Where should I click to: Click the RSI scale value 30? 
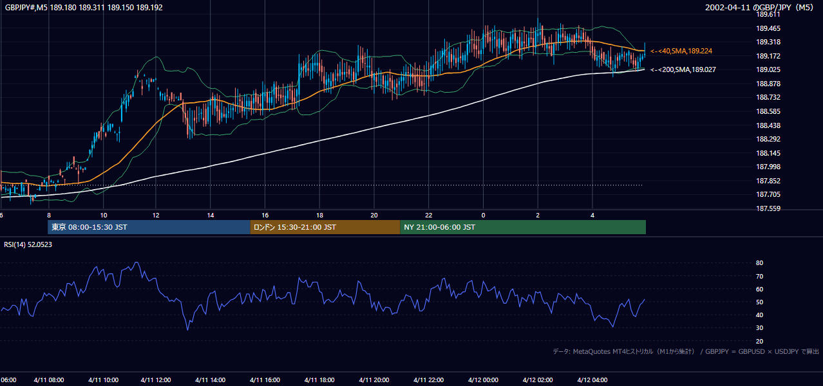click(760, 328)
